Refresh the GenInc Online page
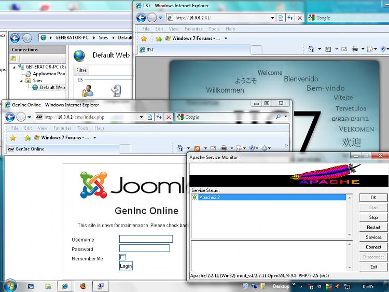The image size is (389, 292). tap(159, 117)
